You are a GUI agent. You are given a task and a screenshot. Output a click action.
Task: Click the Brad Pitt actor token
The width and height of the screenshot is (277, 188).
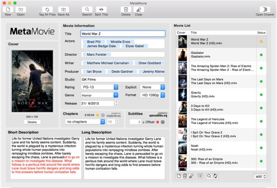pos(94,42)
